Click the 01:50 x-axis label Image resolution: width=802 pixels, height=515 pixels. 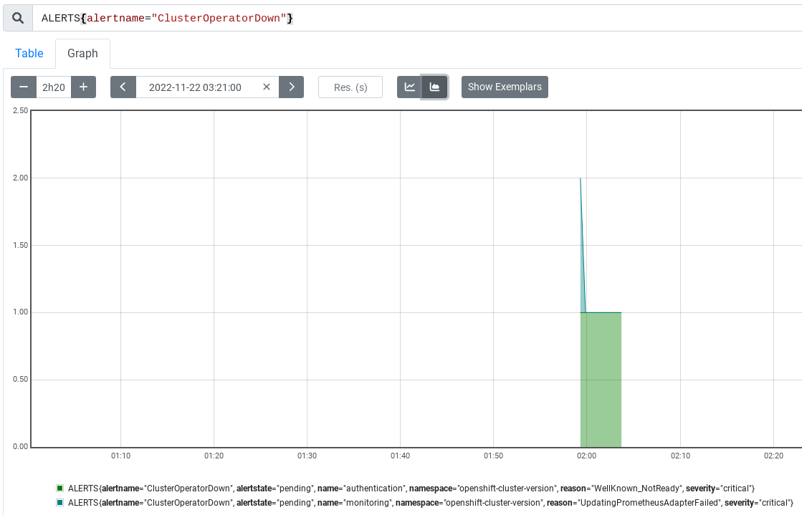point(494,456)
